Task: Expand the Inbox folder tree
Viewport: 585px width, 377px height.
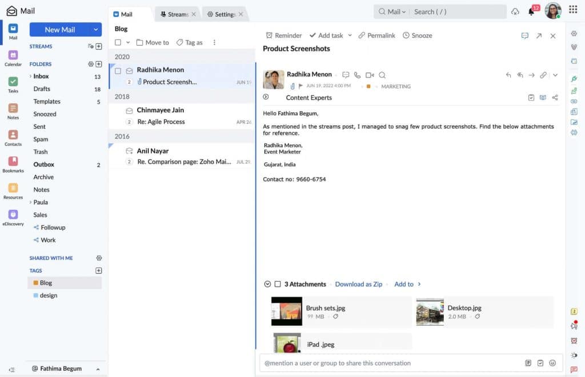Action: [x=30, y=76]
